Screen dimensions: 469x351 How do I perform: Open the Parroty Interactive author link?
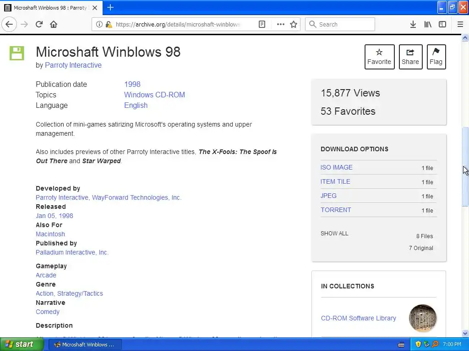pos(73,65)
